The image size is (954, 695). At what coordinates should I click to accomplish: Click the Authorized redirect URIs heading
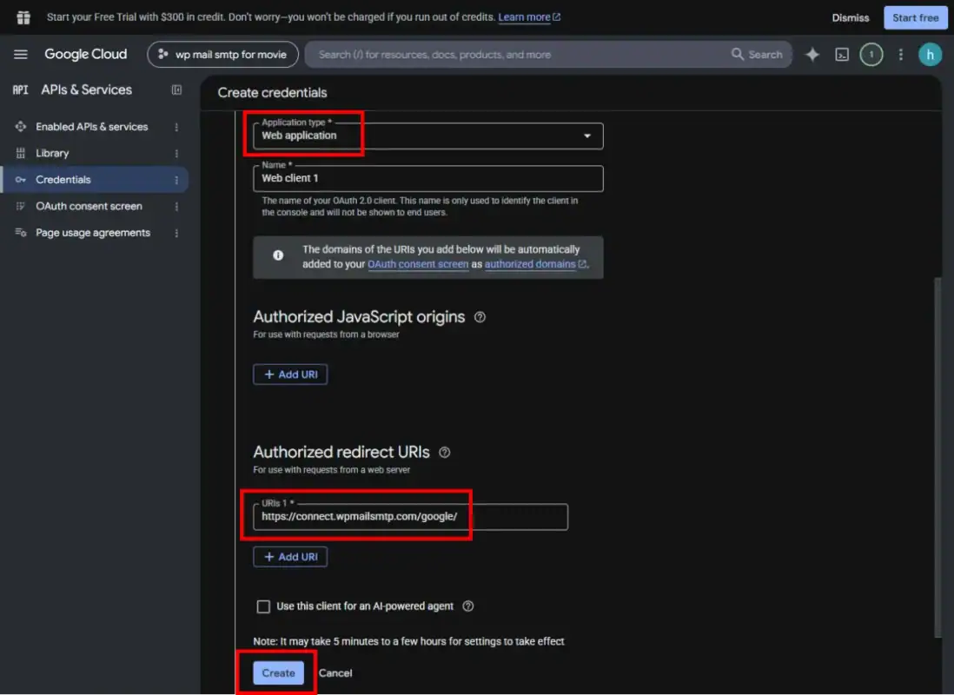341,452
